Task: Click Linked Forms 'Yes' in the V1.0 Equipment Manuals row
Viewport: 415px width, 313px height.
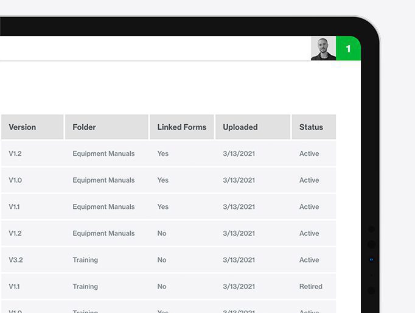Action: (x=162, y=180)
